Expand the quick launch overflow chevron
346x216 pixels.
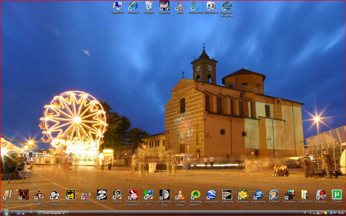[31, 212]
